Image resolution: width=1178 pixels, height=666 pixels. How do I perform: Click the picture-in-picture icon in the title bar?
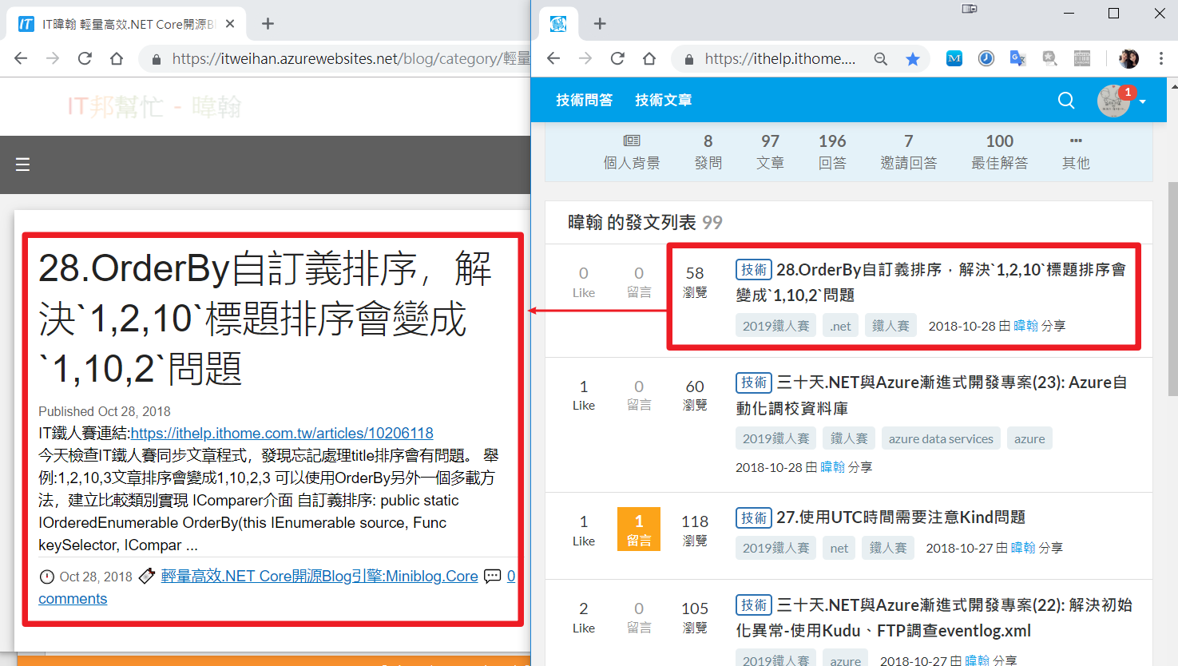click(970, 9)
